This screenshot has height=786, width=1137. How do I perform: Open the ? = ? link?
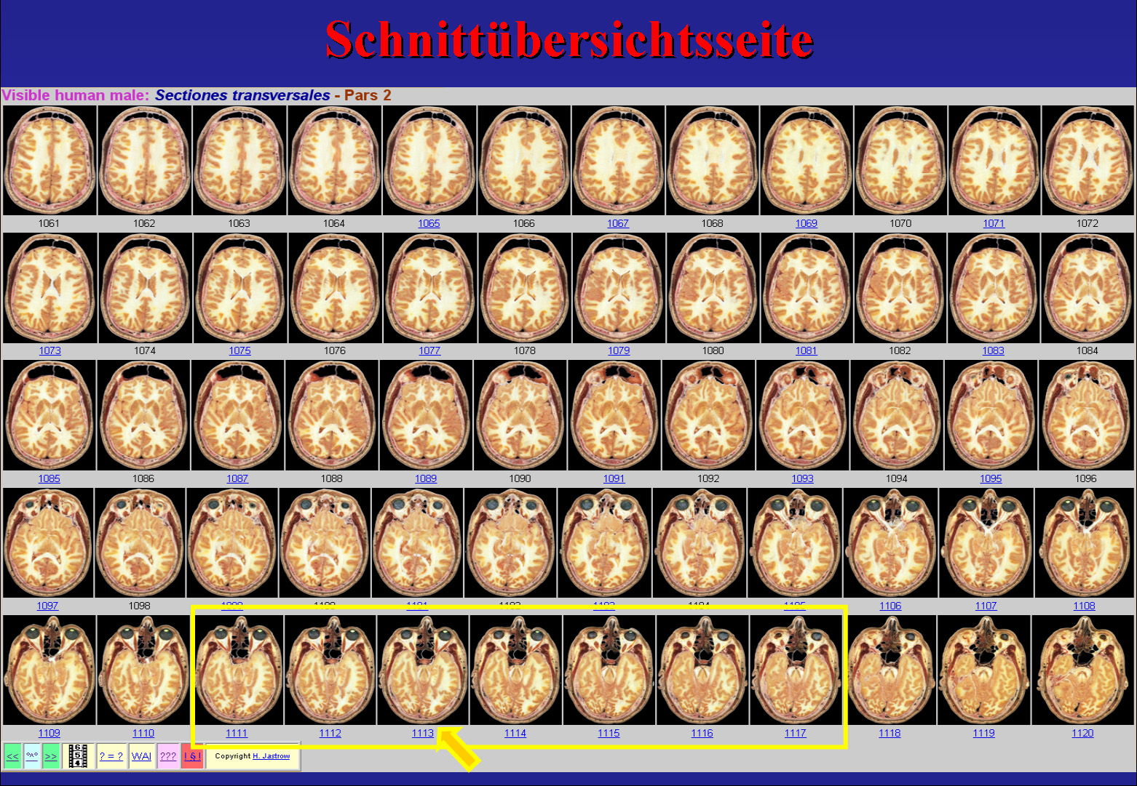111,756
